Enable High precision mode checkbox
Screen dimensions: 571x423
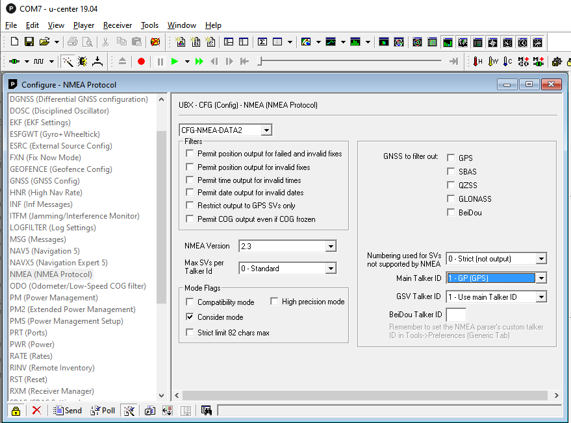[x=274, y=302]
